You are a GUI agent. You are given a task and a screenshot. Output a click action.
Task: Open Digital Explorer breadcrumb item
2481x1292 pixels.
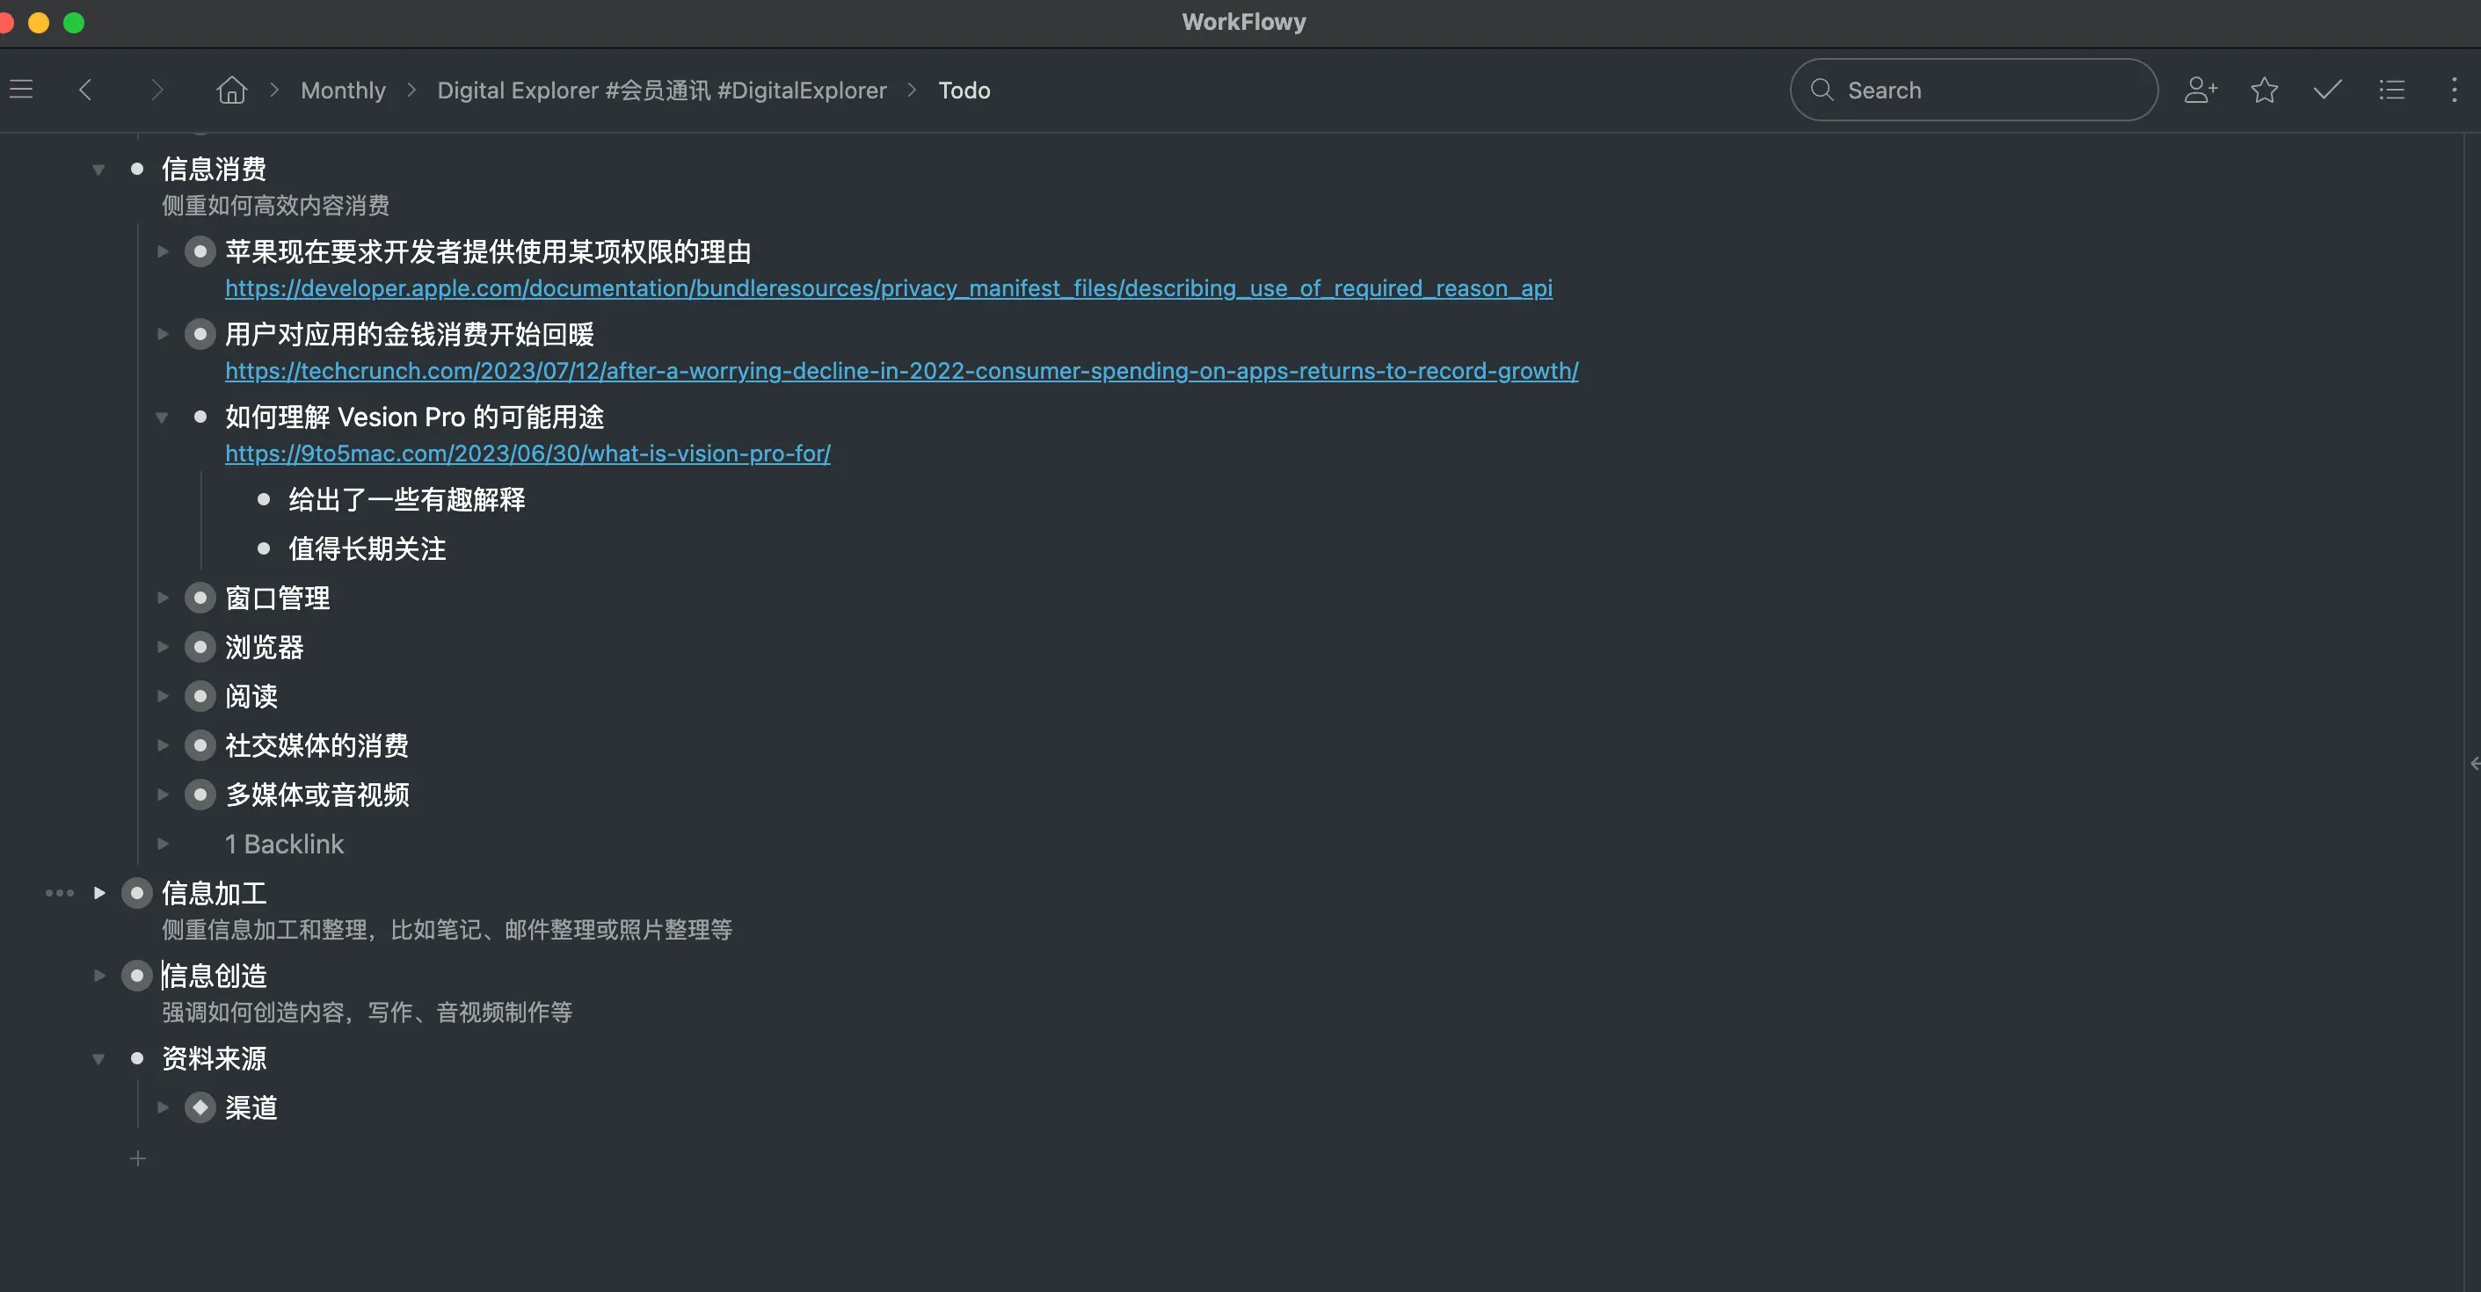(x=662, y=90)
